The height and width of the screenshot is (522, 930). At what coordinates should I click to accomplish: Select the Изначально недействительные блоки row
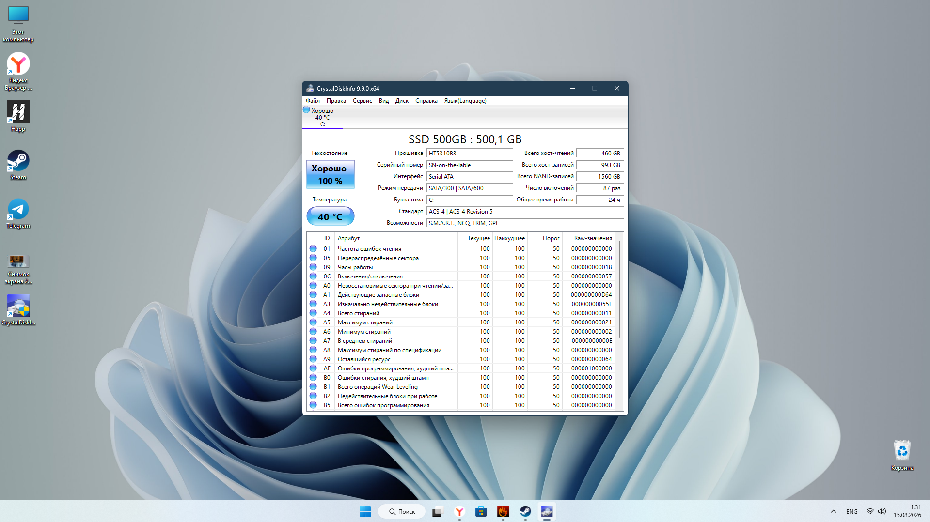click(460, 304)
